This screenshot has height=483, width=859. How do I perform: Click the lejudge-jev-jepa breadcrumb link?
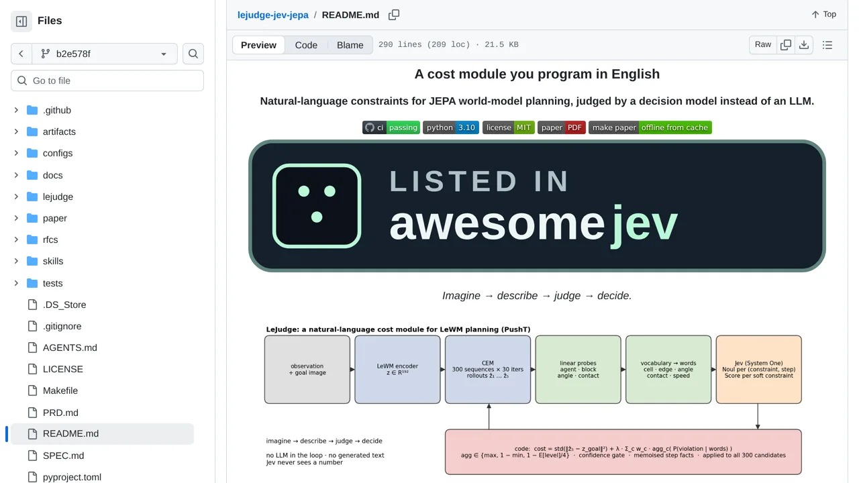pos(273,15)
